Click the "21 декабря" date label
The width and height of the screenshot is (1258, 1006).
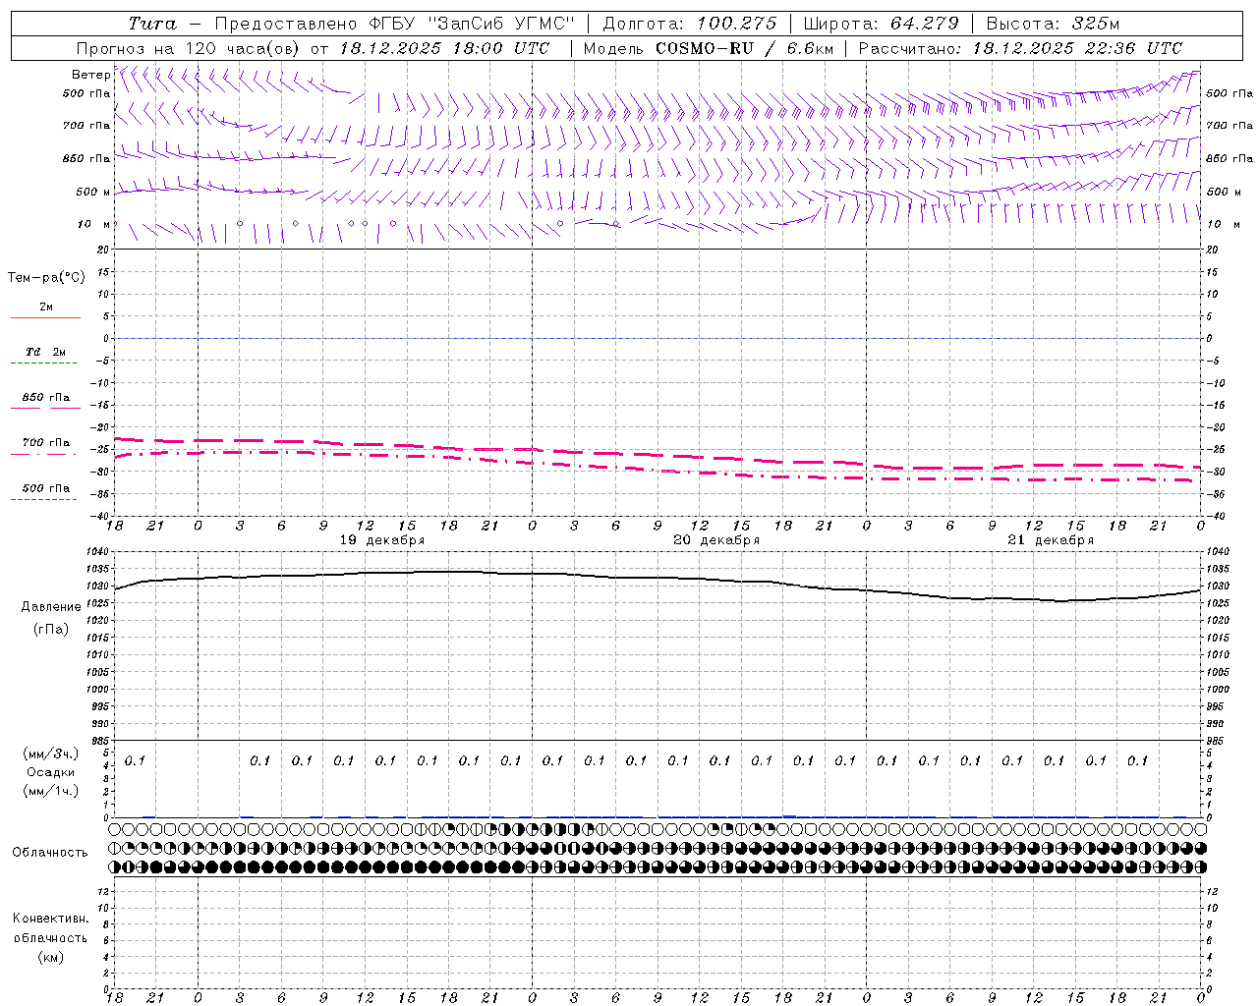tap(1051, 540)
